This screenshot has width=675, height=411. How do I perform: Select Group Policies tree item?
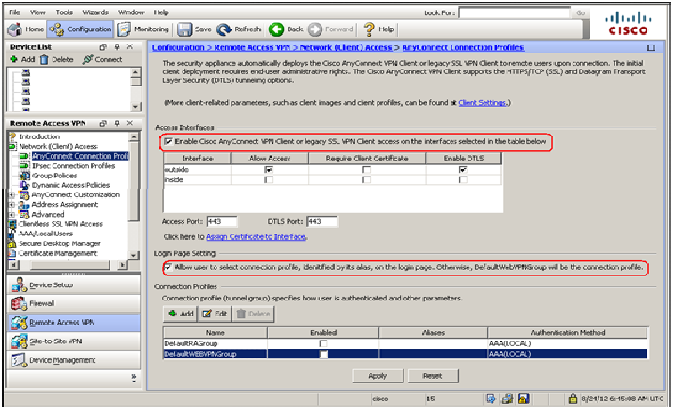coord(54,176)
